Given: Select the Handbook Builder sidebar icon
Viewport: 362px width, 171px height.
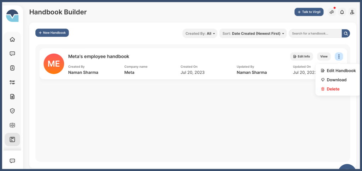Looking at the screenshot, I should (12, 140).
